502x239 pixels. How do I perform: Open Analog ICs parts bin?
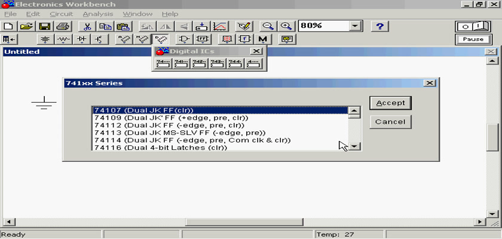click(124, 39)
